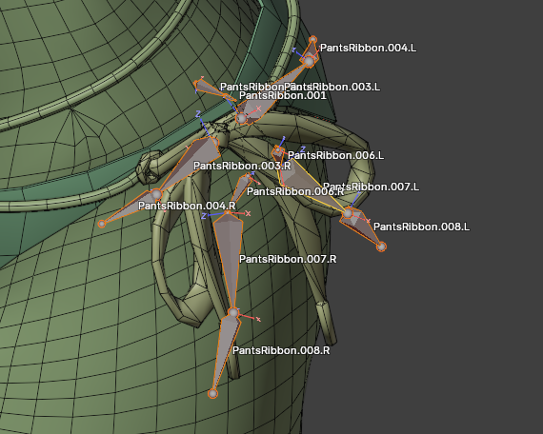The height and width of the screenshot is (434, 543).
Task: Click the tip sphere of PantsRibbon.004.L bone
Action: [313, 40]
